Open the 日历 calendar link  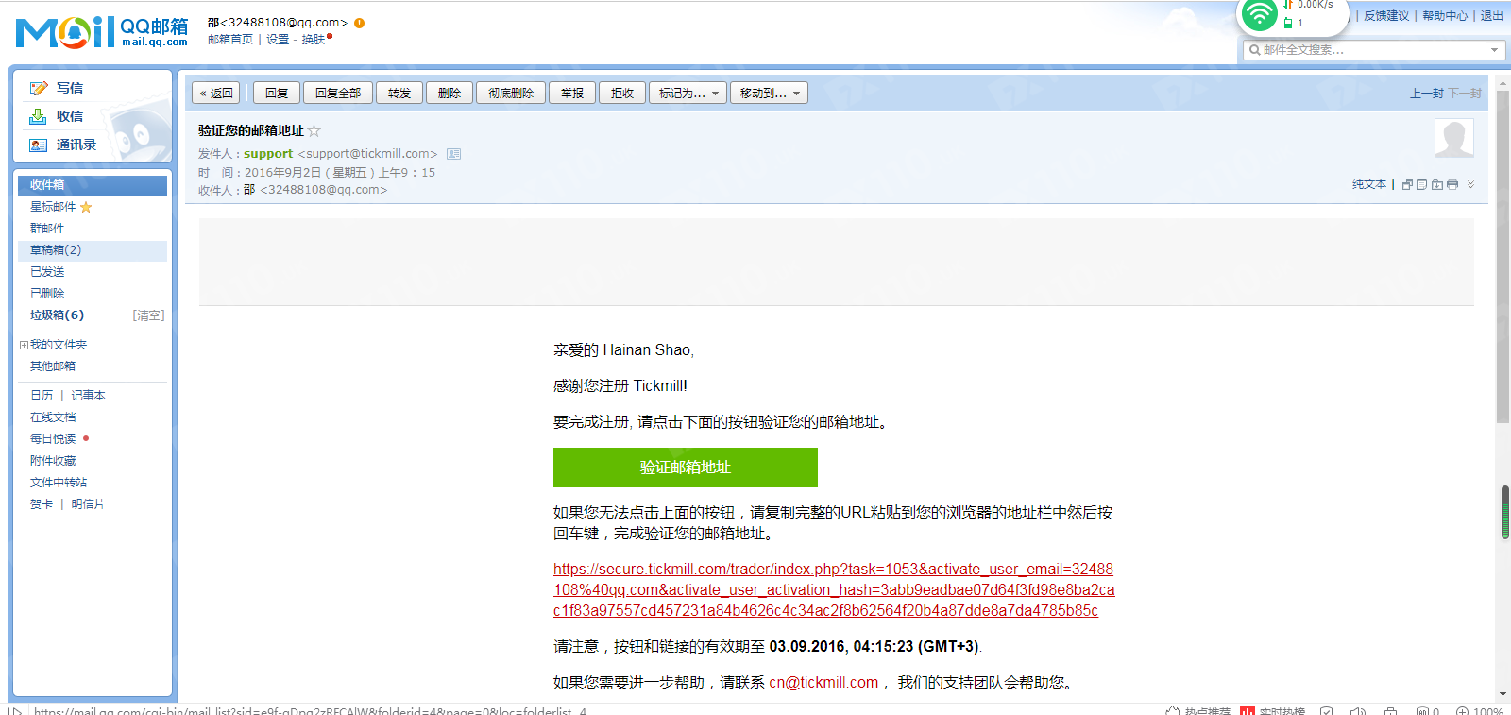(x=42, y=396)
